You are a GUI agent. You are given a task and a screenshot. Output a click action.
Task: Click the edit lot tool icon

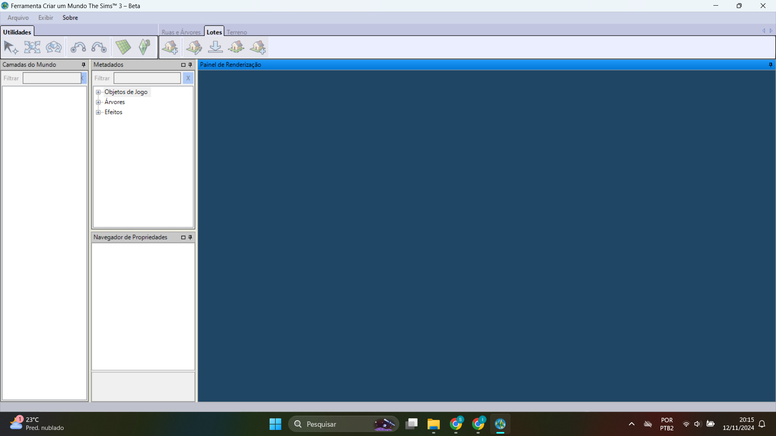pyautogui.click(x=194, y=47)
